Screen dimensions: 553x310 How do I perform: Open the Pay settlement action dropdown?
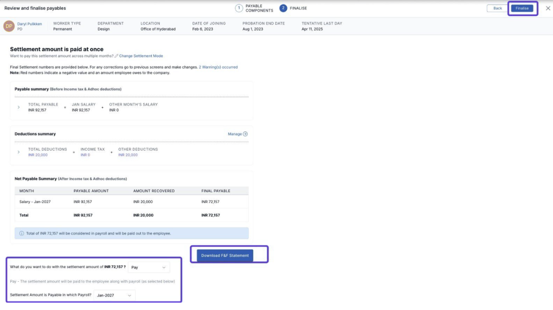[148, 267]
